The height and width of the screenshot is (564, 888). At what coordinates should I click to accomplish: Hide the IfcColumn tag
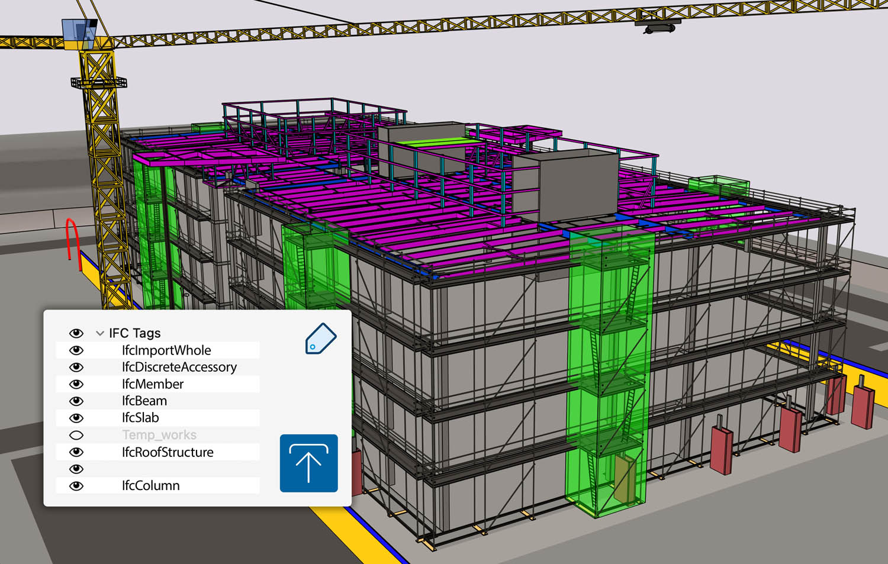76,486
